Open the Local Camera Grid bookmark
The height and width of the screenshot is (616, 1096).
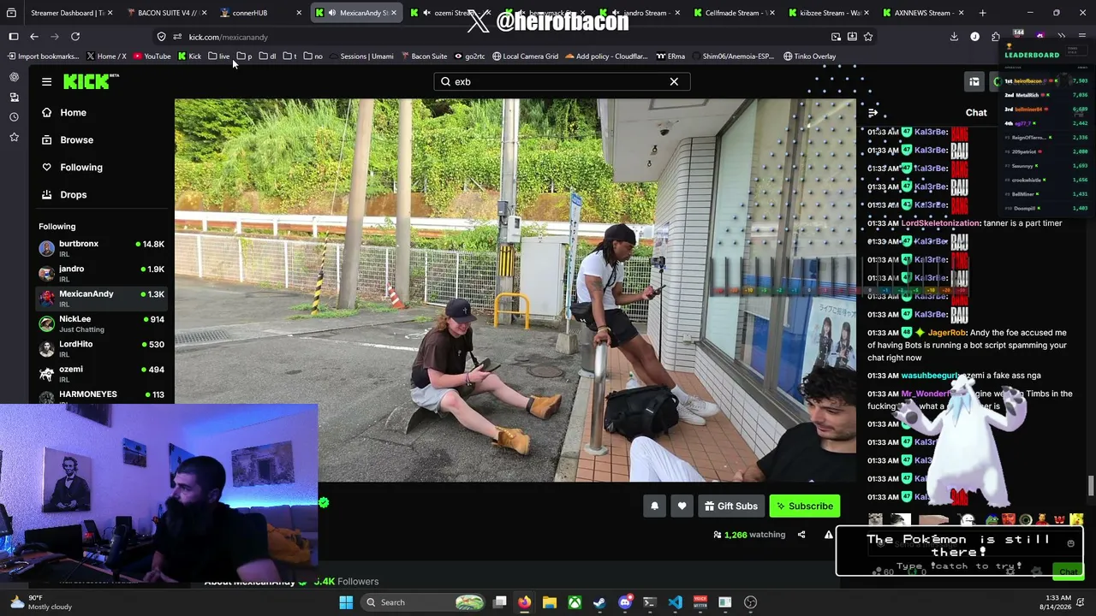pos(525,56)
